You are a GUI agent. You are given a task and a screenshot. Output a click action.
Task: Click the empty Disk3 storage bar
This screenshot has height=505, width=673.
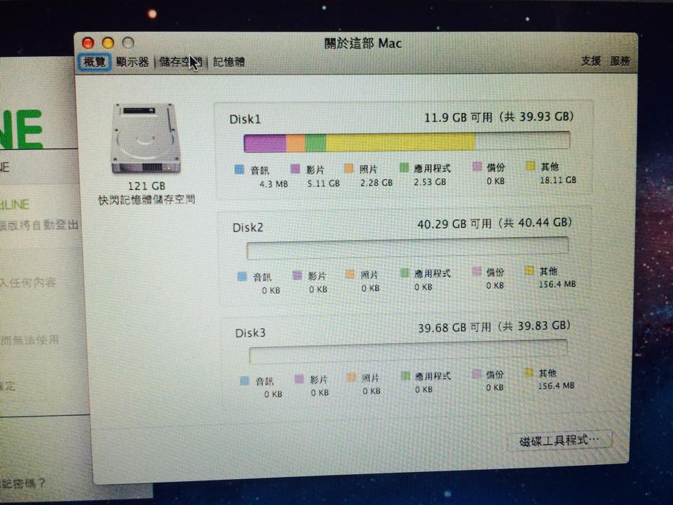[x=408, y=351]
